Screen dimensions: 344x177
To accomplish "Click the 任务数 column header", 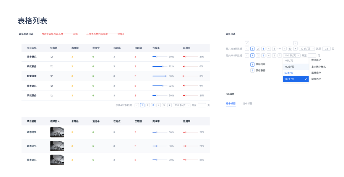I will point(54,48).
